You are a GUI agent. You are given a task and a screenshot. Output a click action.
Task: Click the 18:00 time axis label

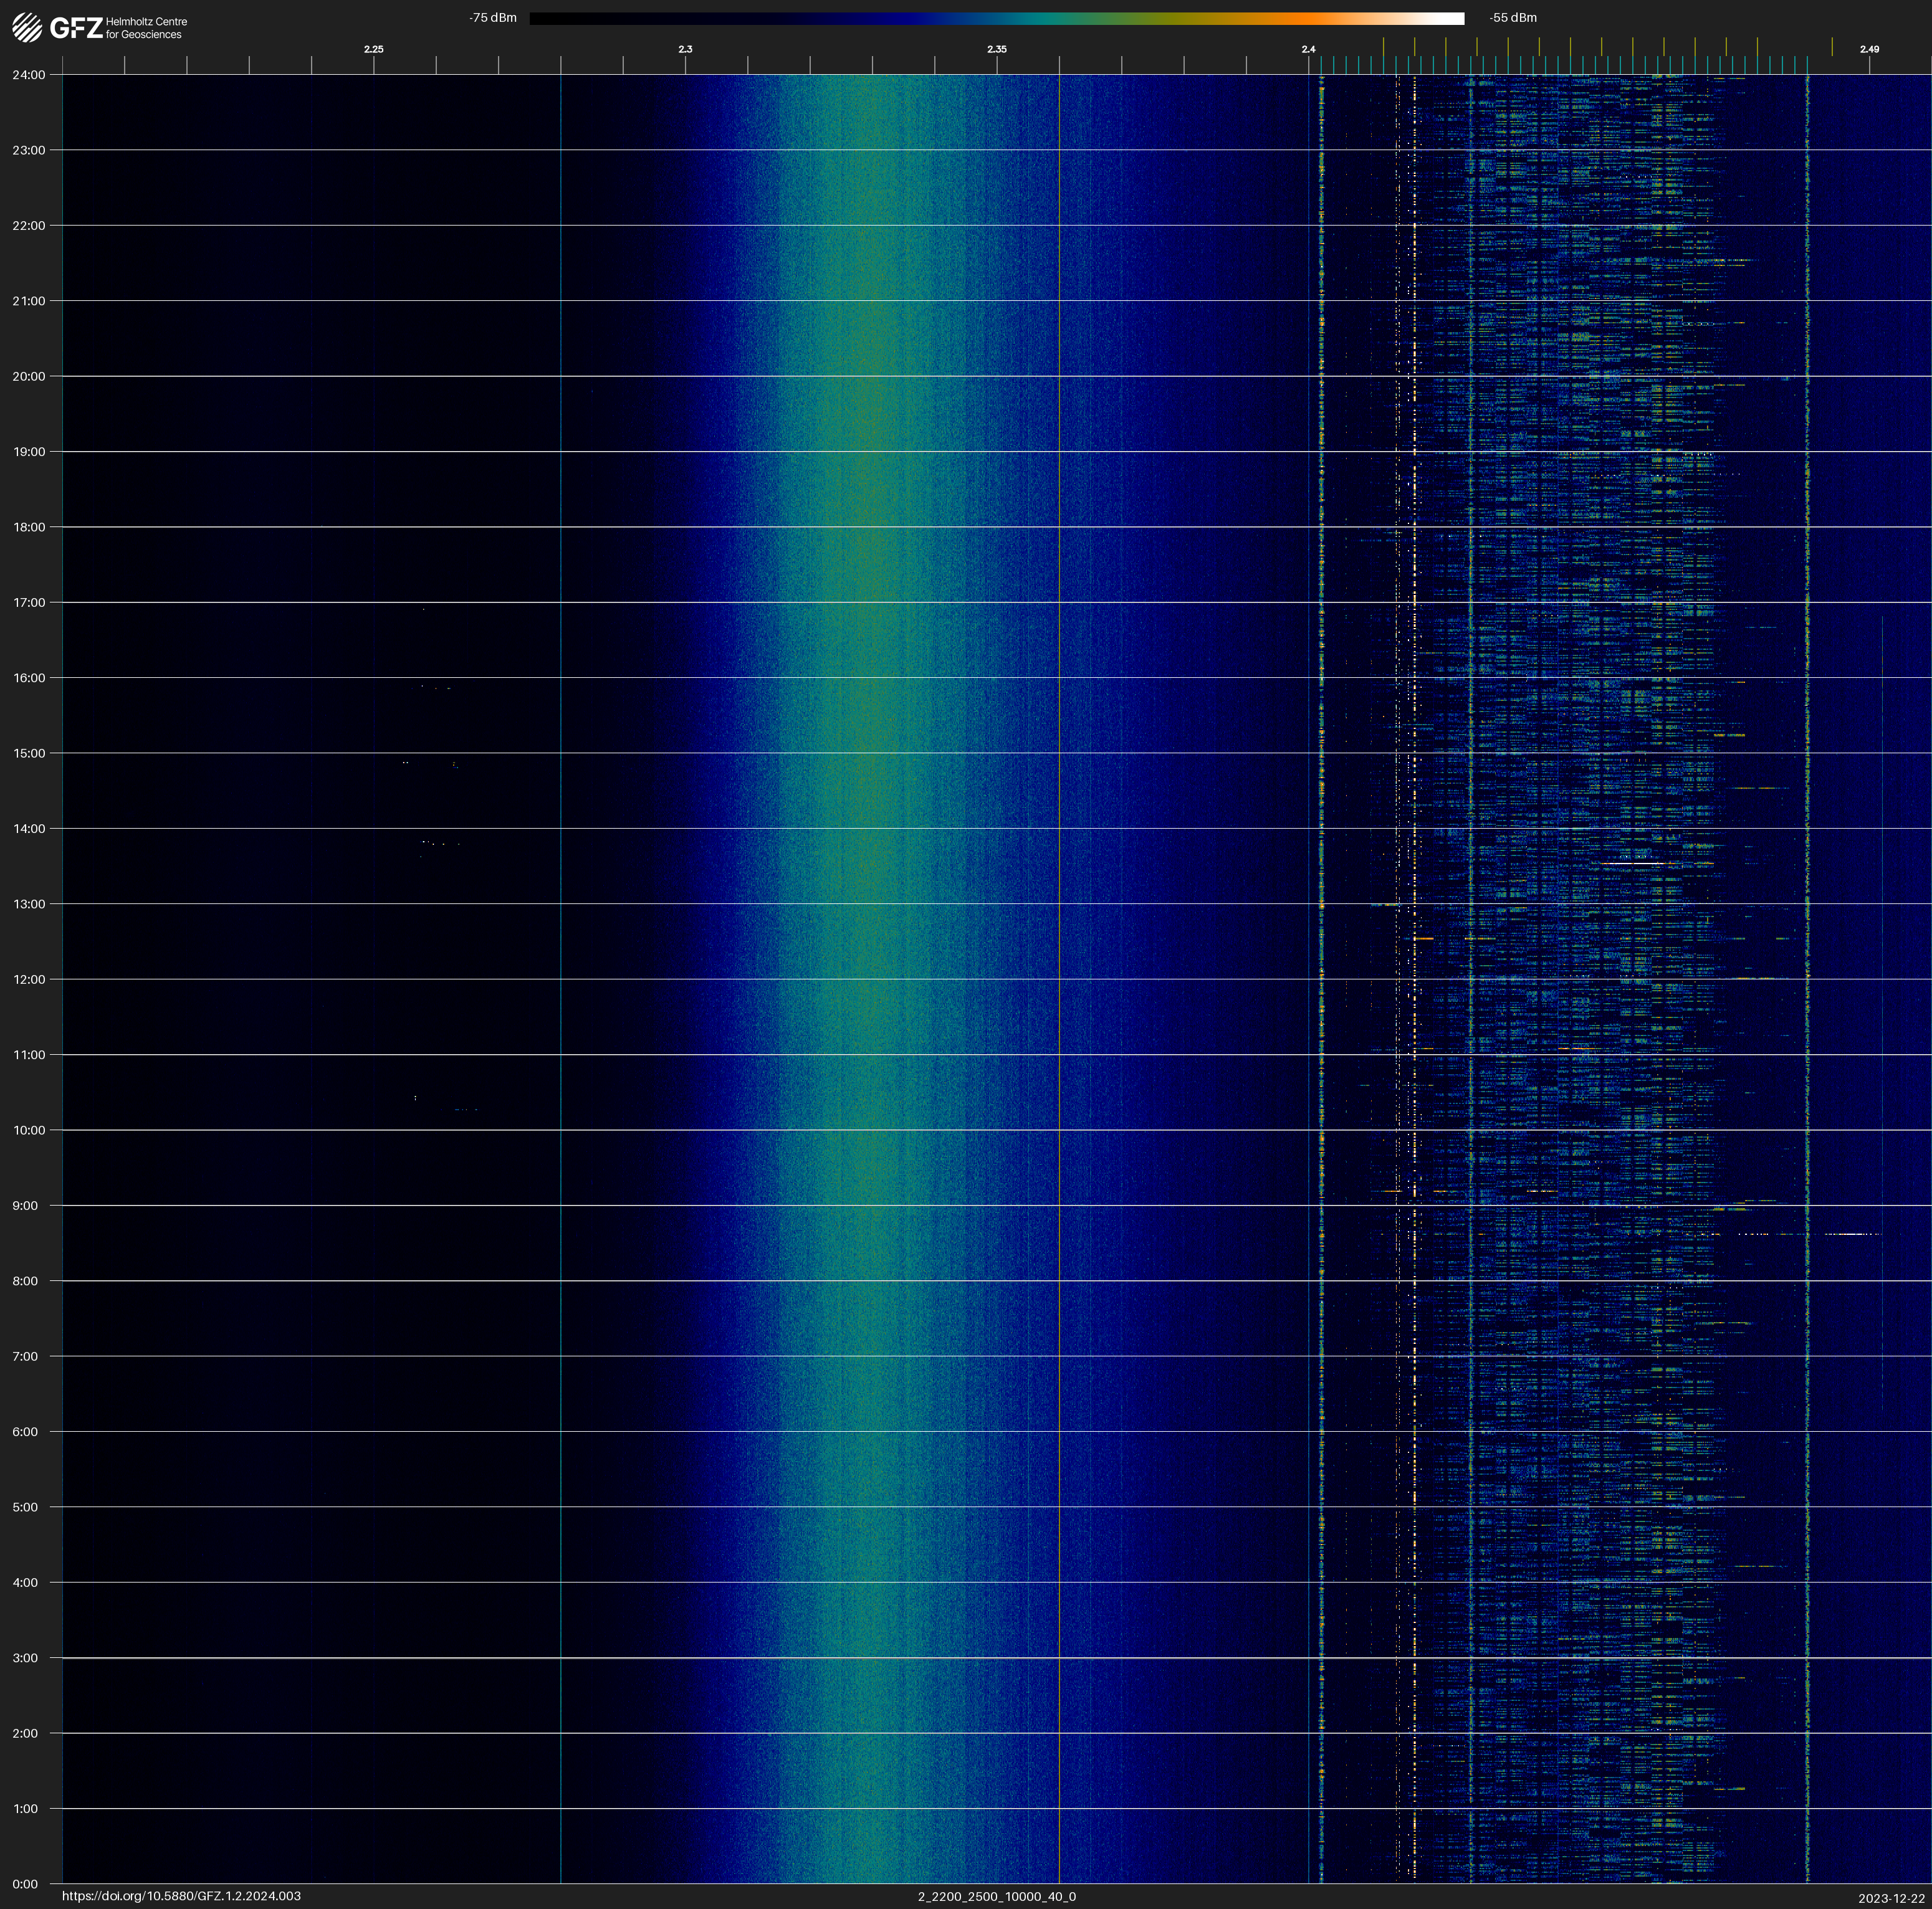pos(28,528)
